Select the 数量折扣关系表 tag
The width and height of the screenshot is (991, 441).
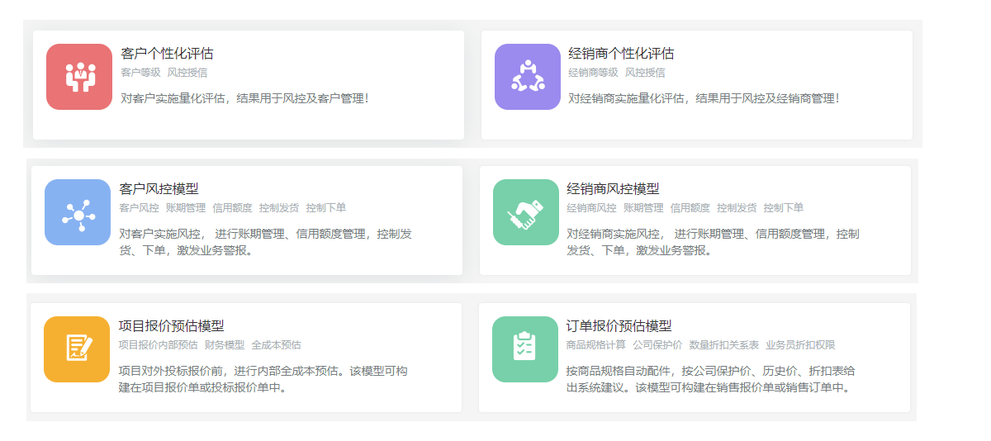point(724,345)
